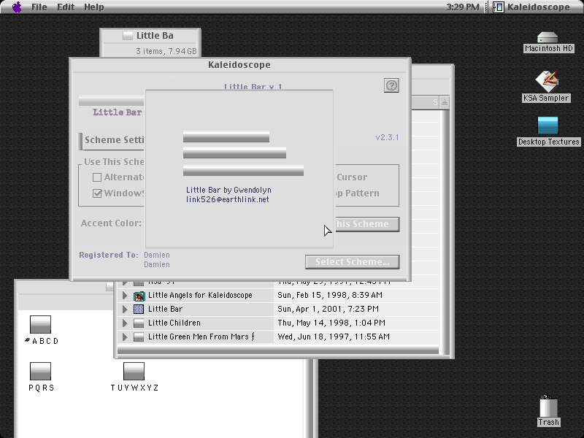Click the Sun, Feb 15, 1998 date cell

click(330, 296)
